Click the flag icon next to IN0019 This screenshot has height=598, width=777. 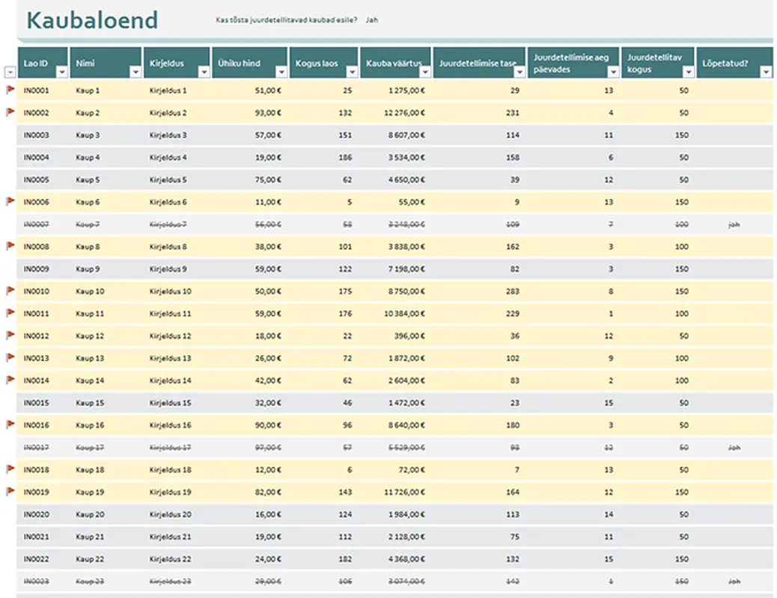click(10, 491)
